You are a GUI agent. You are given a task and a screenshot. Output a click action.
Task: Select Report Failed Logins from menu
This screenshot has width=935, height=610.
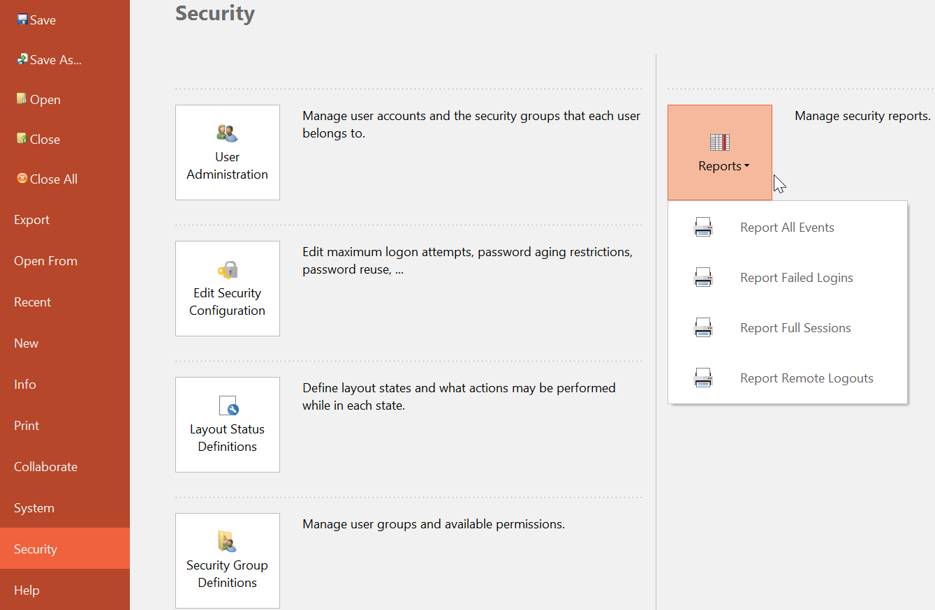pyautogui.click(x=796, y=278)
